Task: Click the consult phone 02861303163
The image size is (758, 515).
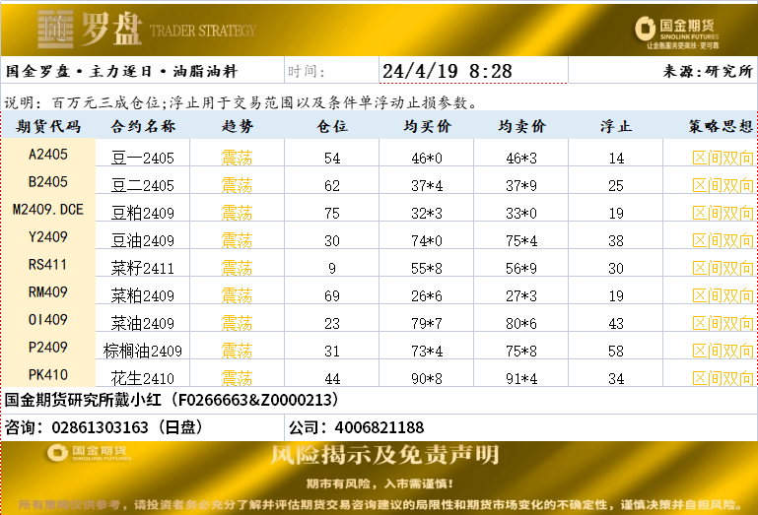Action: (x=103, y=427)
